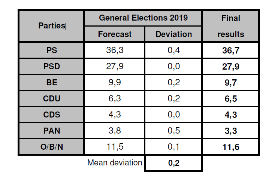Click the Deviation column header
Image resolution: width=278 pixels, height=180 pixels.
point(173,34)
